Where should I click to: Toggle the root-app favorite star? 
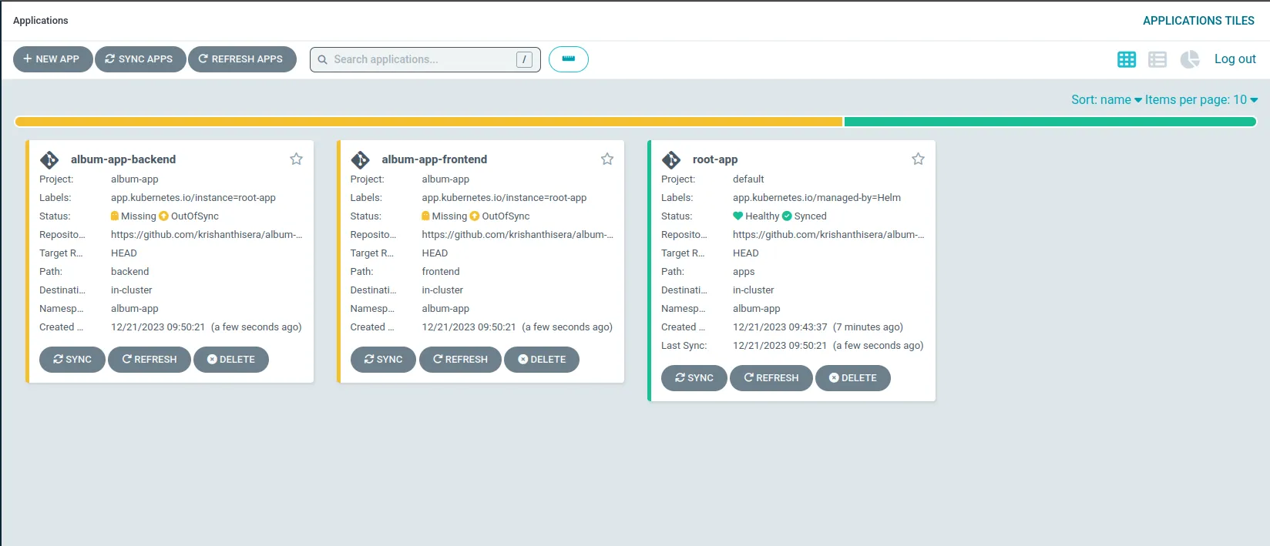918,159
